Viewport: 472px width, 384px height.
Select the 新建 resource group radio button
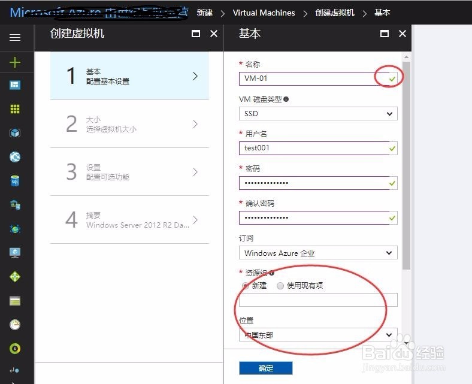[x=246, y=285]
